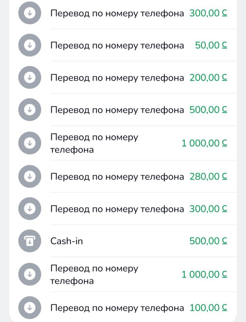The width and height of the screenshot is (246, 322).
Task: Click 500,00 amount on the phone transfer row
Action: (208, 110)
